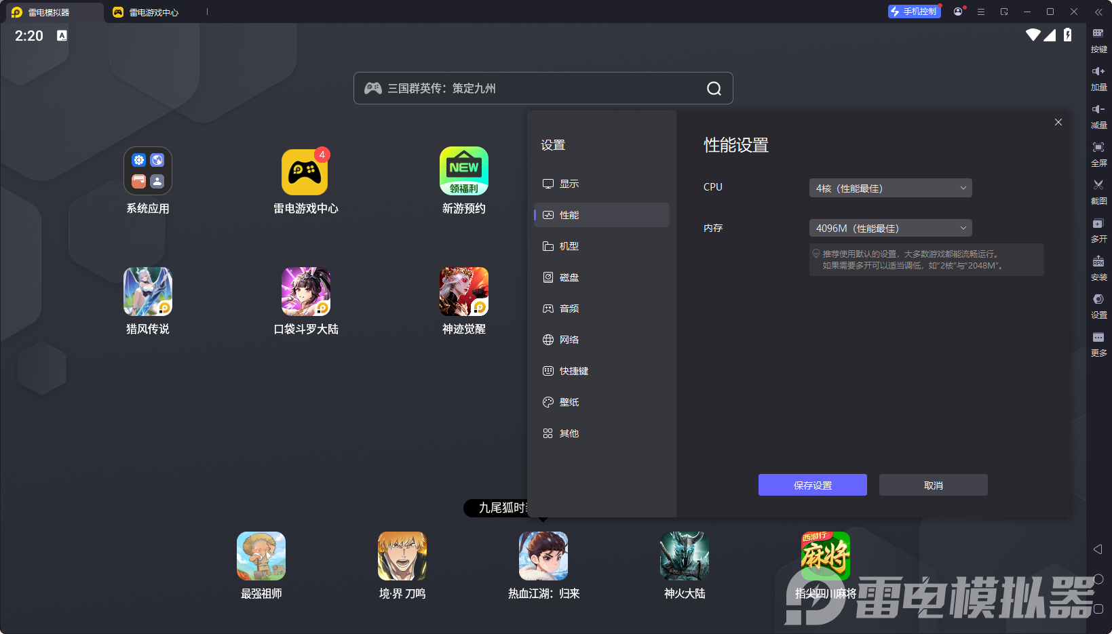Open the CPU cores dropdown
The image size is (1112, 634).
pos(891,188)
